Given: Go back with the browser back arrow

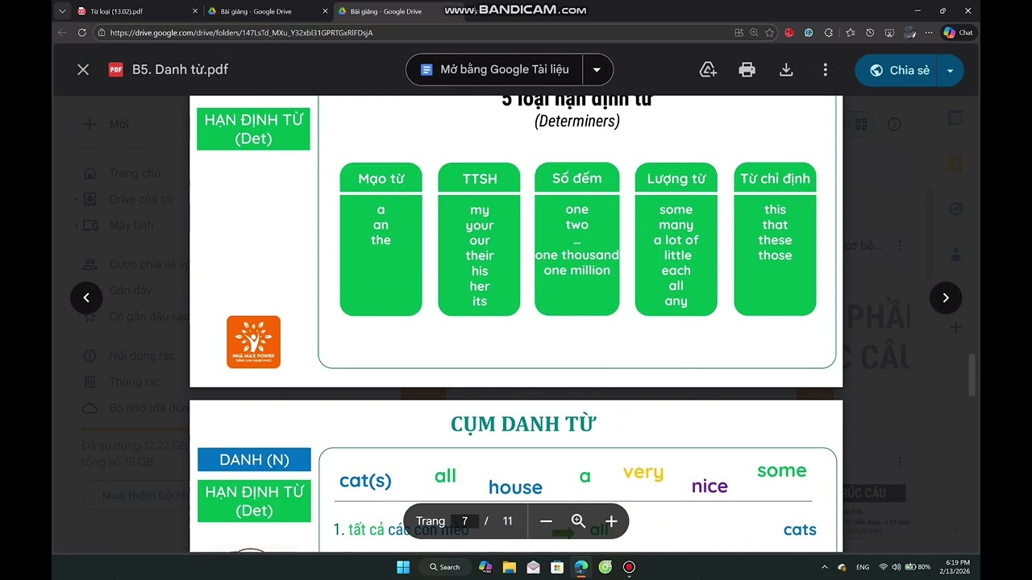Looking at the screenshot, I should click(63, 33).
